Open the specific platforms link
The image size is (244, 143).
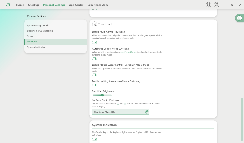click(x=128, y=52)
